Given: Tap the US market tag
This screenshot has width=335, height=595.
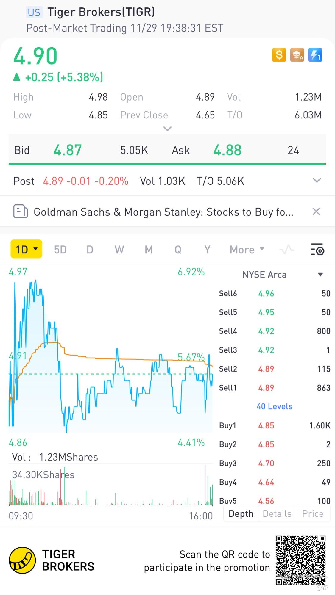Looking at the screenshot, I should [x=34, y=12].
